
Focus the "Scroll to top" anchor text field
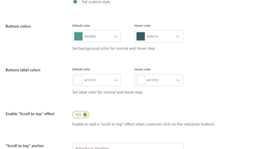pos(128,147)
